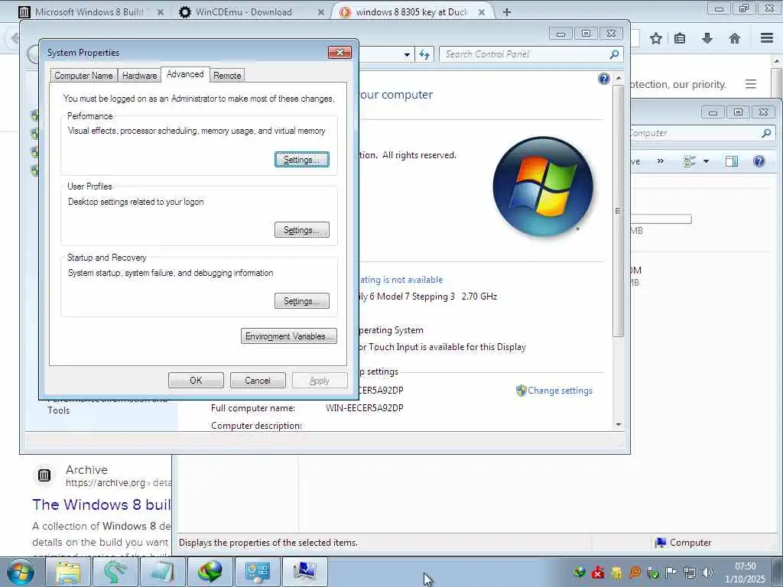The image size is (783, 587).
Task: Open the browser downloads arrow icon
Action: click(707, 38)
